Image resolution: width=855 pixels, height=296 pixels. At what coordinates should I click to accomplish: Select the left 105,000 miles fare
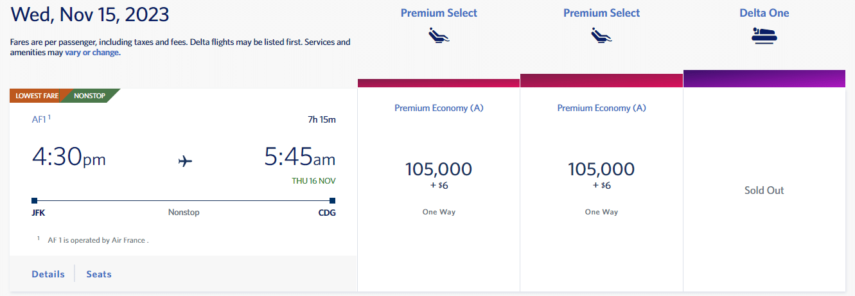tap(439, 170)
